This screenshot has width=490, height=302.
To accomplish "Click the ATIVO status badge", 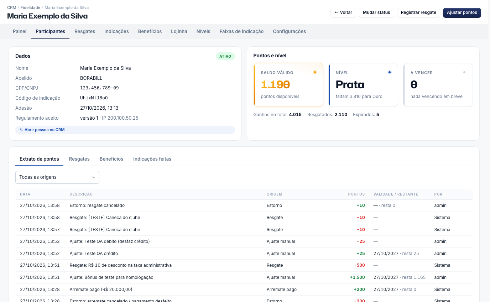I will tap(225, 56).
